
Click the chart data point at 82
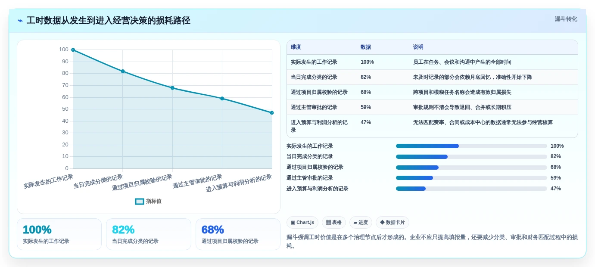[x=123, y=71]
